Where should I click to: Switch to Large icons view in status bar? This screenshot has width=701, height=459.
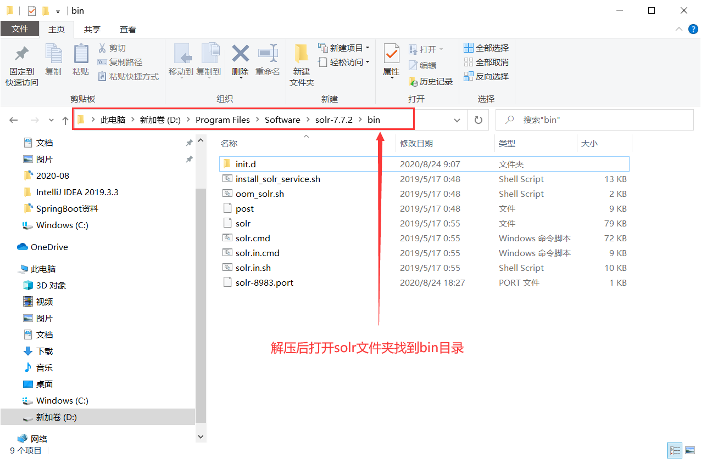pos(689,451)
